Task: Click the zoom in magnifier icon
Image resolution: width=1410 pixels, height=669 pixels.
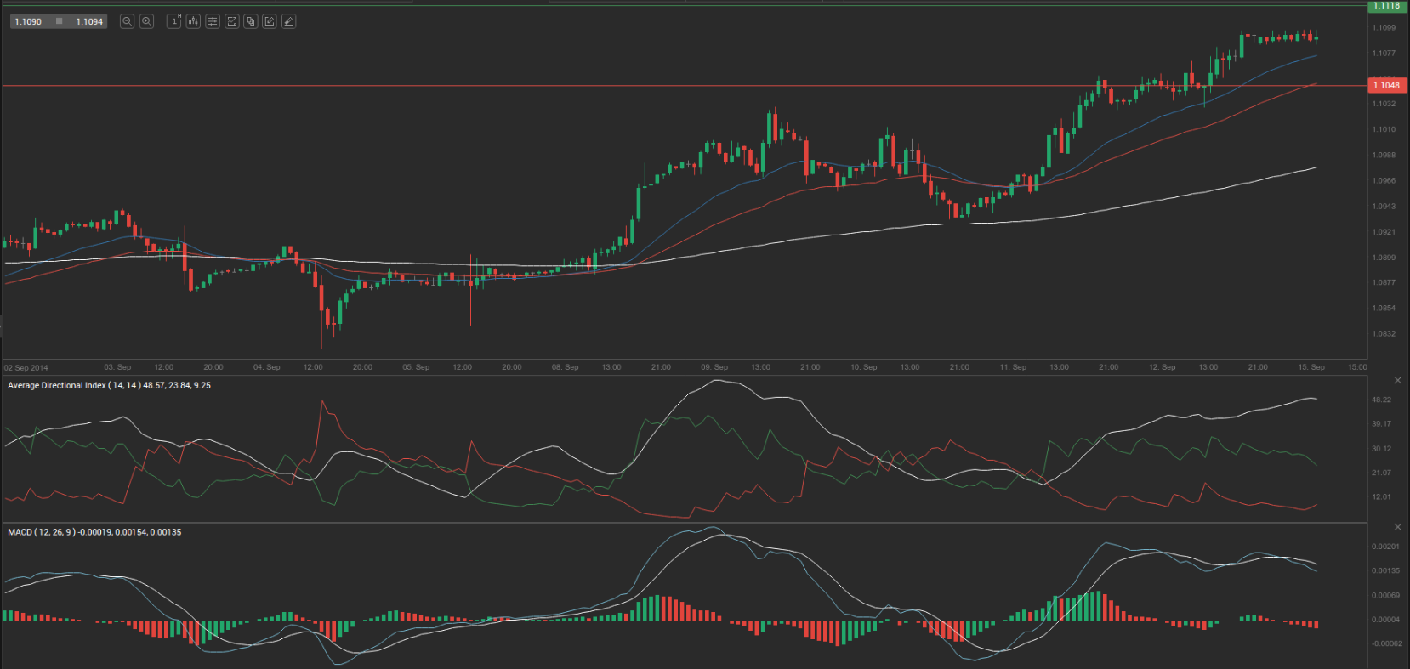Action: pyautogui.click(x=146, y=21)
